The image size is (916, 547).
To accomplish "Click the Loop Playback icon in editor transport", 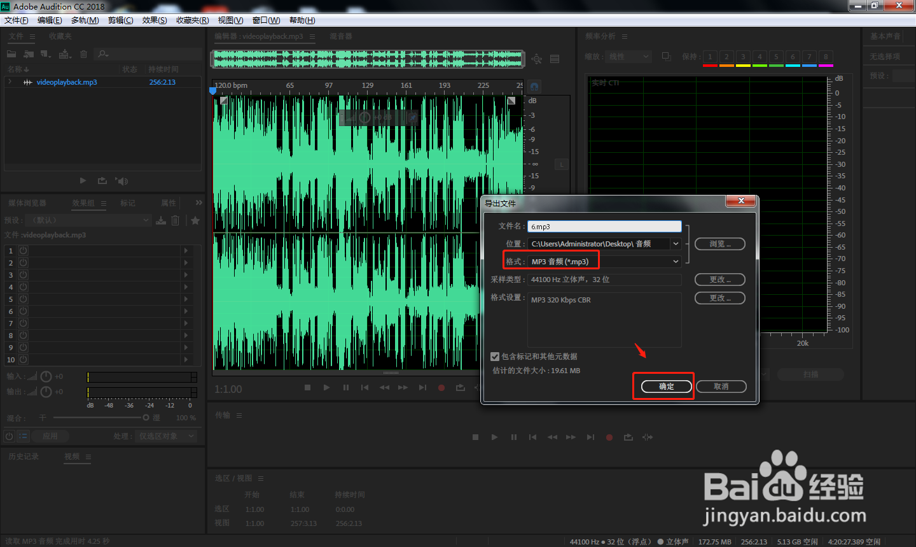I will (461, 387).
